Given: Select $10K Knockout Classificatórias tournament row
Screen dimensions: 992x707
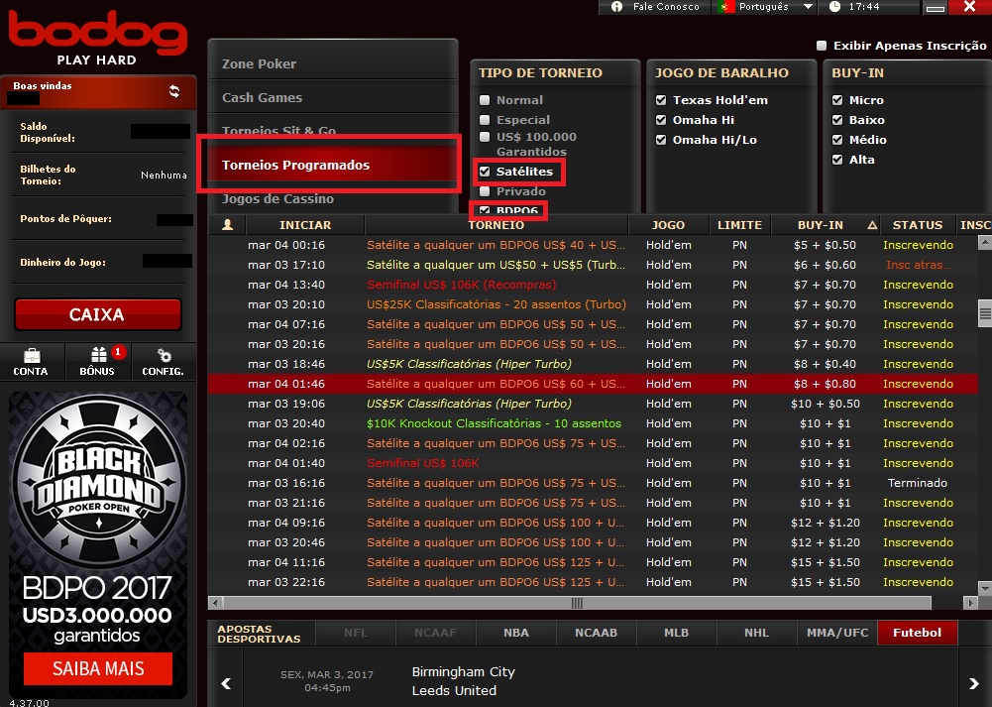Looking at the screenshot, I should (x=593, y=423).
